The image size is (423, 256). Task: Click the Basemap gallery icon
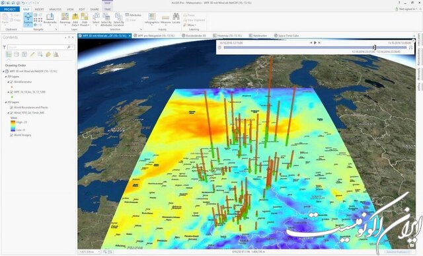pyautogui.click(x=65, y=19)
